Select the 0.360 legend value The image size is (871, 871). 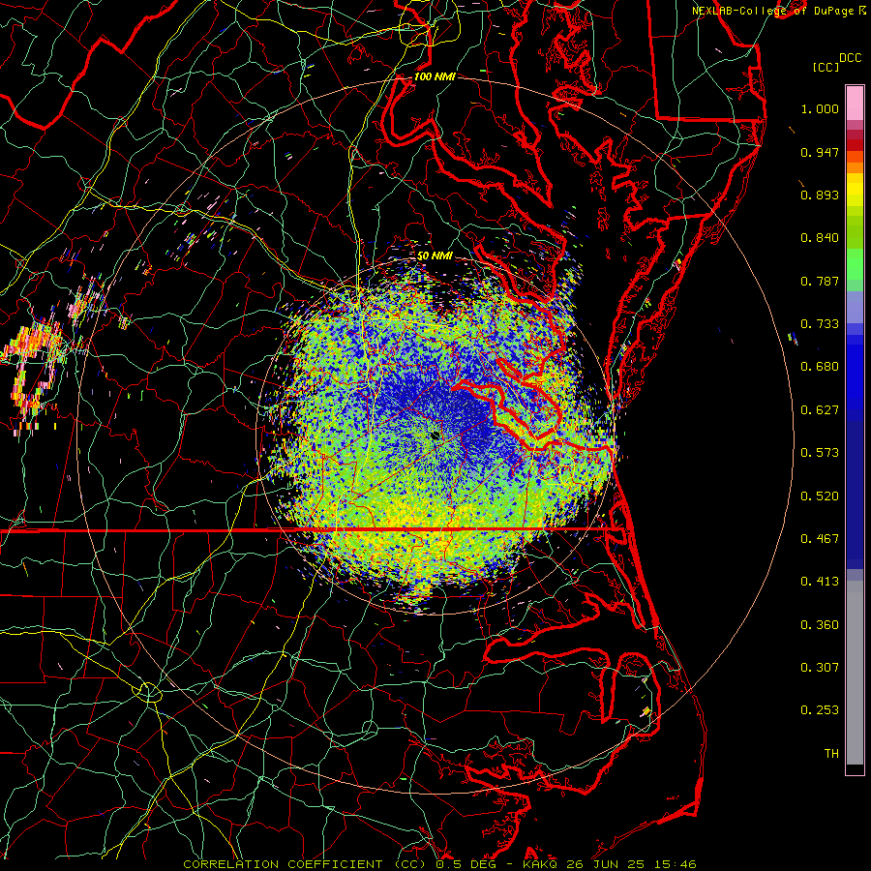(x=820, y=625)
